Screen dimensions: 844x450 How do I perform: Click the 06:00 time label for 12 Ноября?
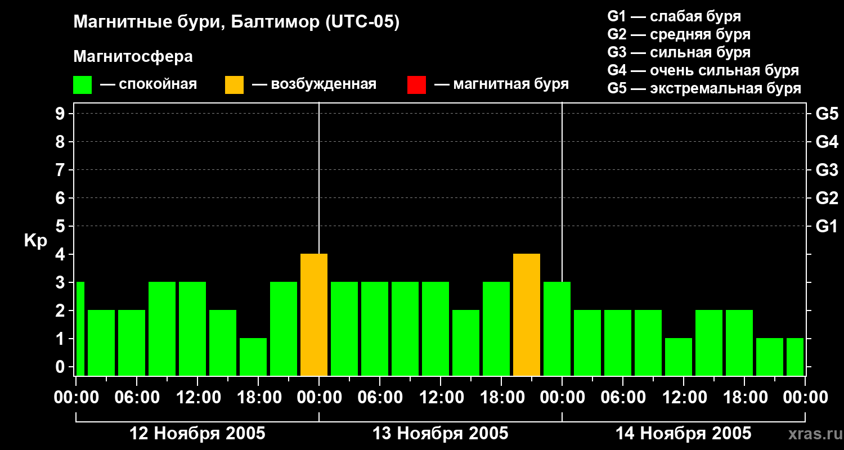point(137,398)
